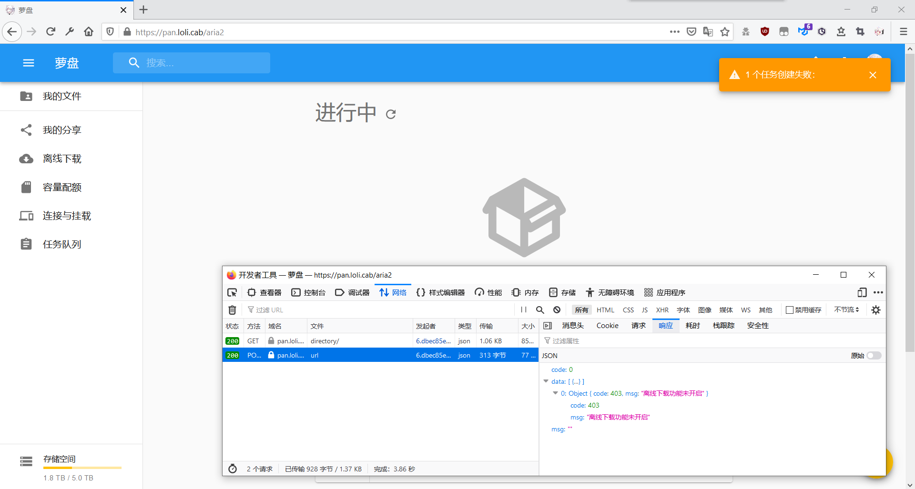Click the browser back button

coord(12,32)
